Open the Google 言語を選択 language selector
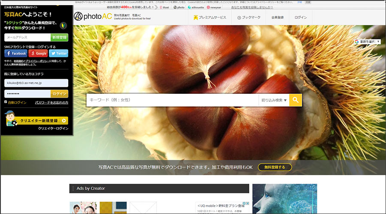Screen dimensions: 386x214 (368, 42)
